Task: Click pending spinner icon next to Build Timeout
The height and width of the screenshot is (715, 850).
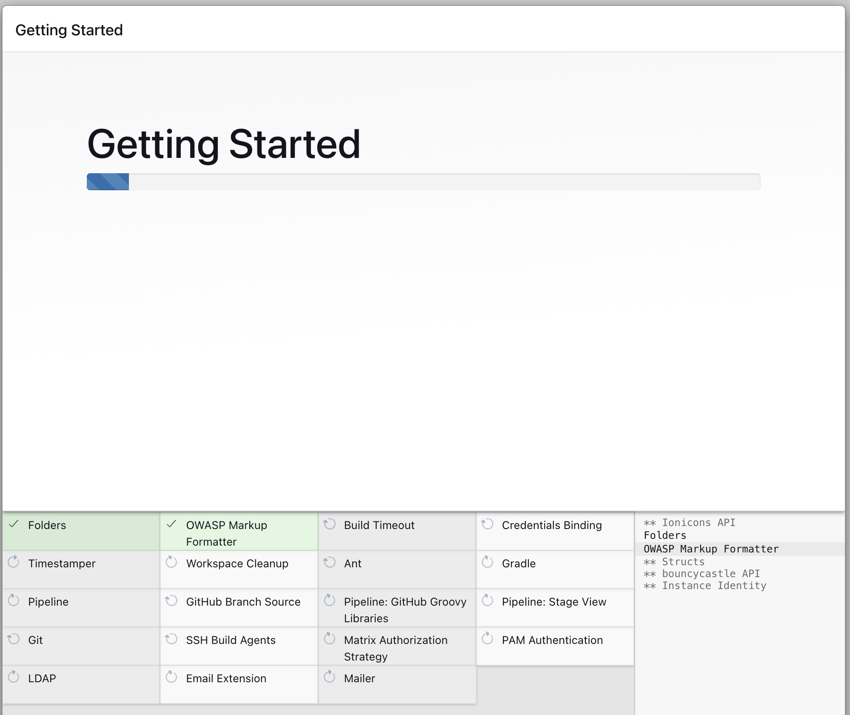Action: tap(330, 524)
